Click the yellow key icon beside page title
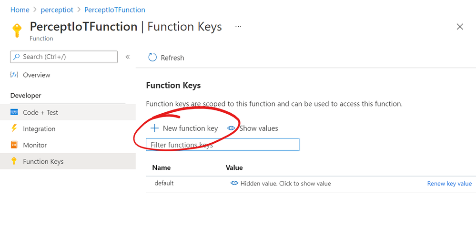 (17, 30)
